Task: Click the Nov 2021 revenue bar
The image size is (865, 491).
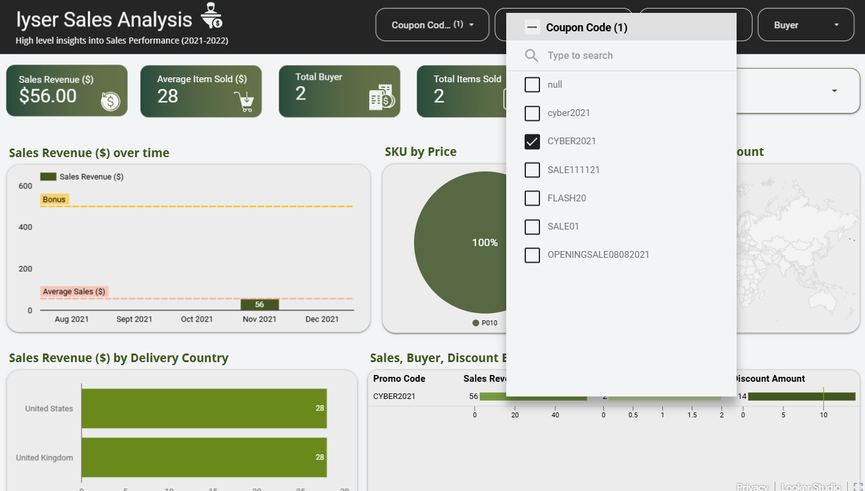Action: tap(259, 304)
